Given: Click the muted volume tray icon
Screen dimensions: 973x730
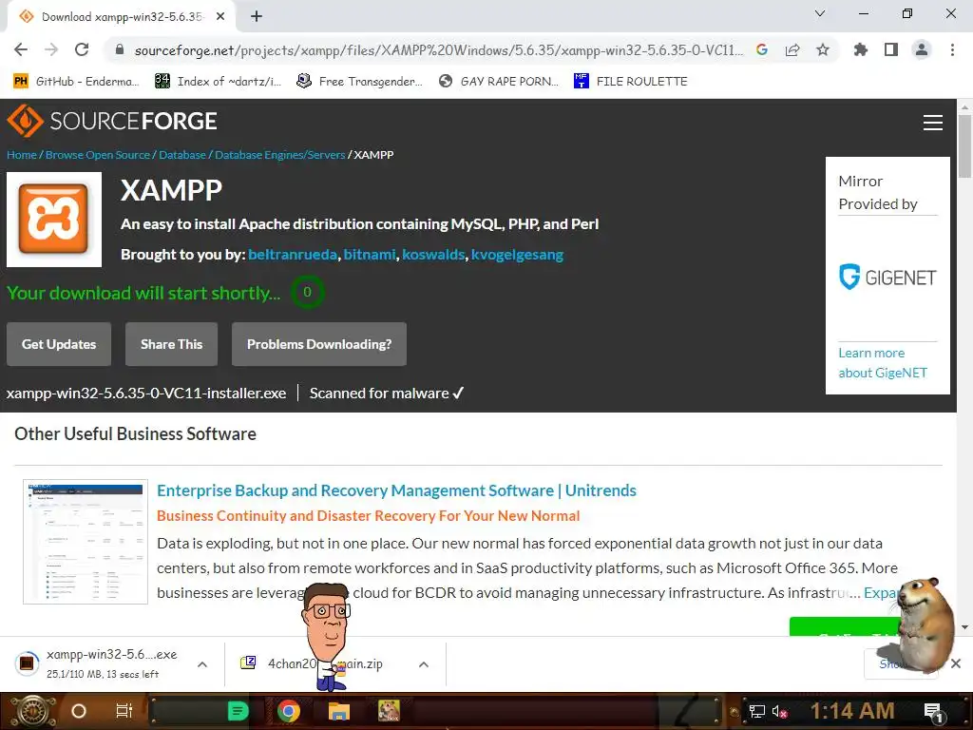Looking at the screenshot, I should [x=779, y=711].
